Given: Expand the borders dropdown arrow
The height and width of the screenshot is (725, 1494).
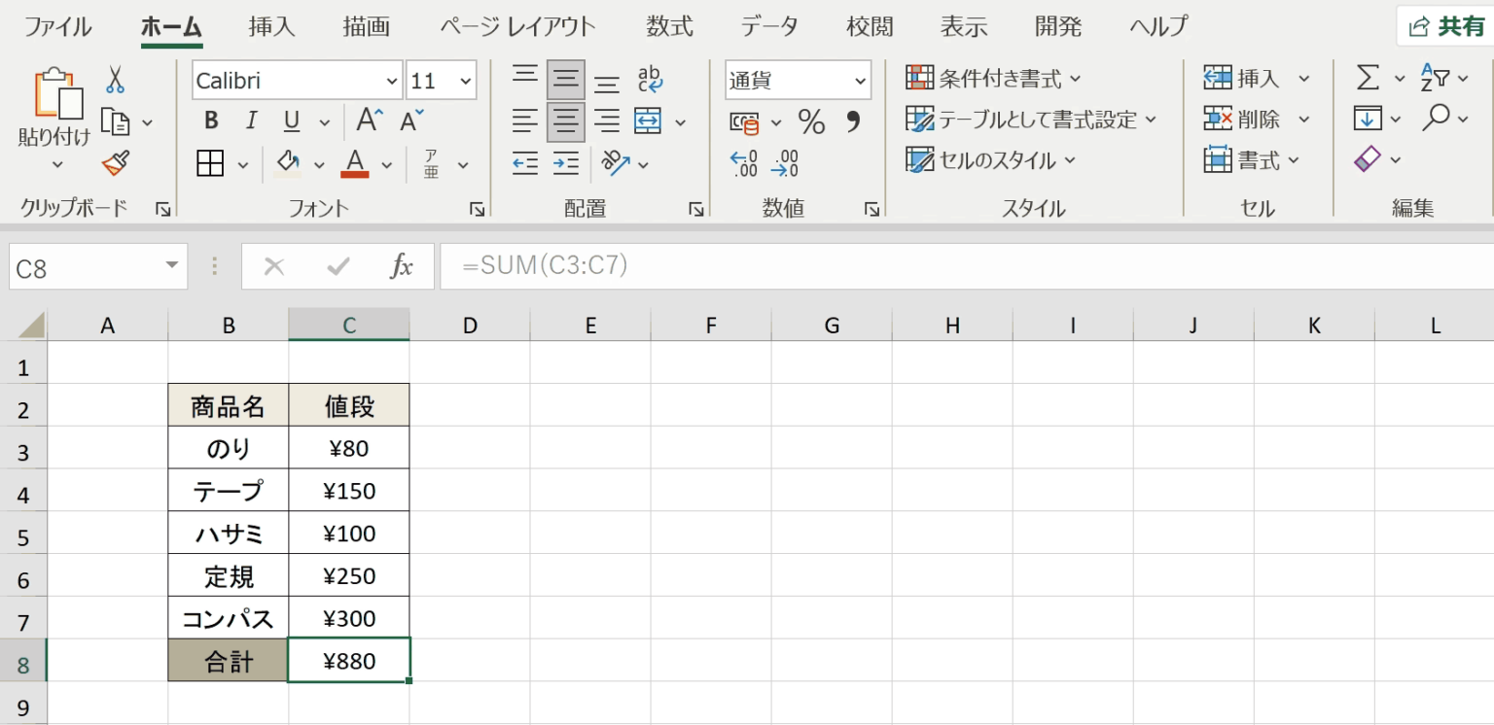Looking at the screenshot, I should [242, 163].
